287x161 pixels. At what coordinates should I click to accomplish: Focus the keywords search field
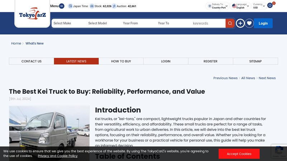(208, 23)
